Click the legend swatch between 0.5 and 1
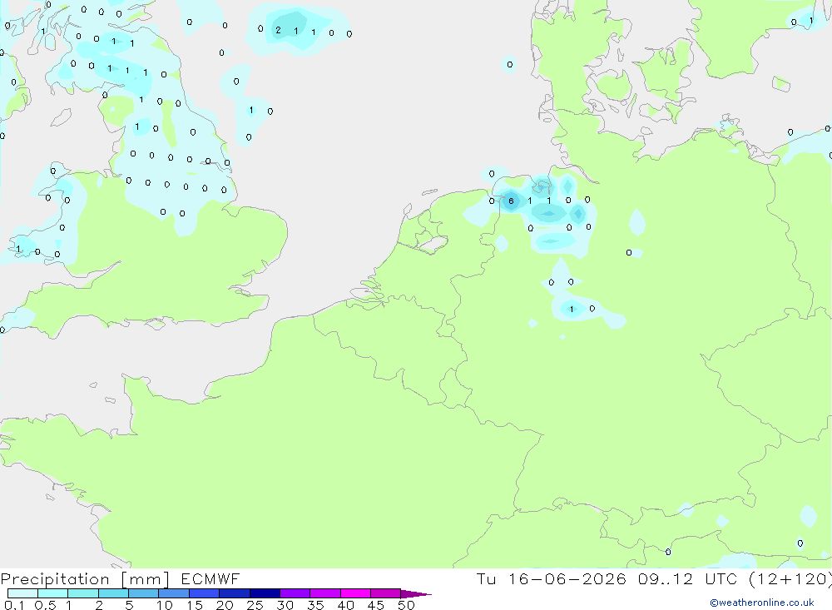This screenshot has height=610, width=832. point(53,593)
